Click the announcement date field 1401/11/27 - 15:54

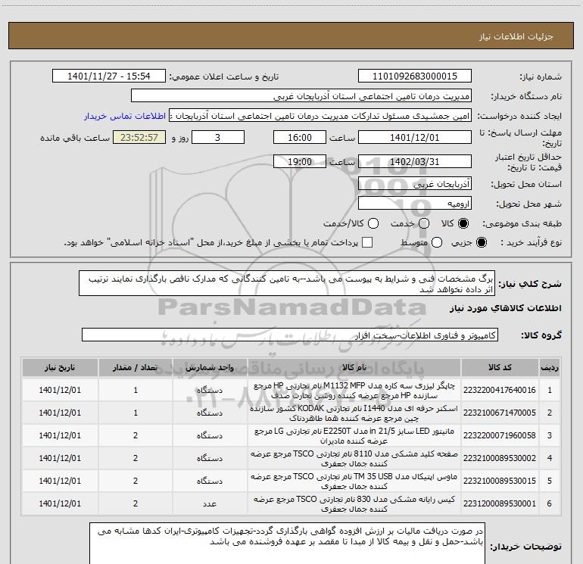point(109,76)
